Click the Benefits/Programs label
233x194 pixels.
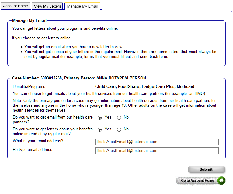tap(30, 87)
